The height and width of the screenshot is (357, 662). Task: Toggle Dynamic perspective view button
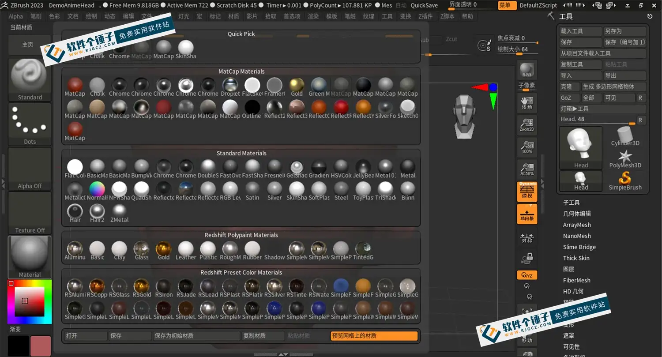pyautogui.click(x=527, y=192)
